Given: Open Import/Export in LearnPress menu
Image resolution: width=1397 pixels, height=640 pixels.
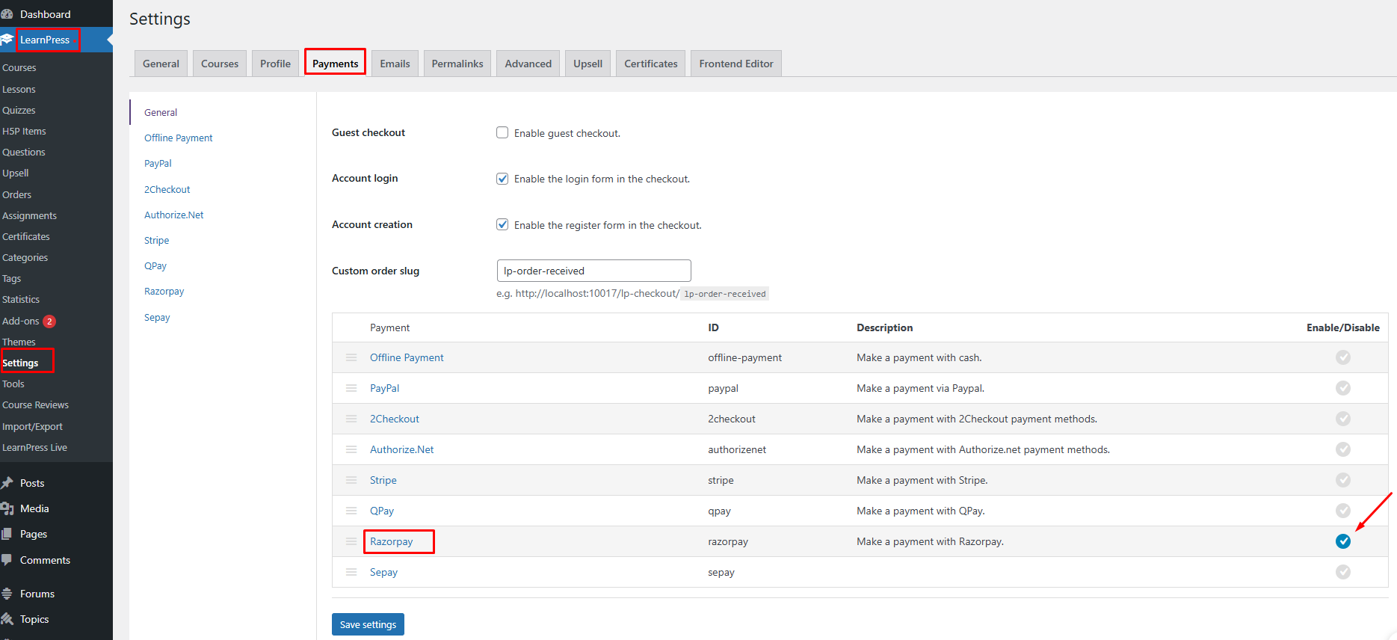Looking at the screenshot, I should tap(32, 426).
